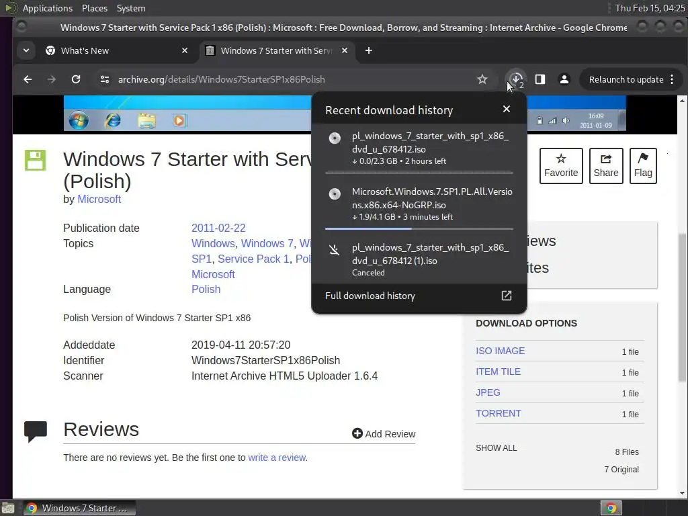
Task: Open the side panel icon
Action: tap(540, 79)
